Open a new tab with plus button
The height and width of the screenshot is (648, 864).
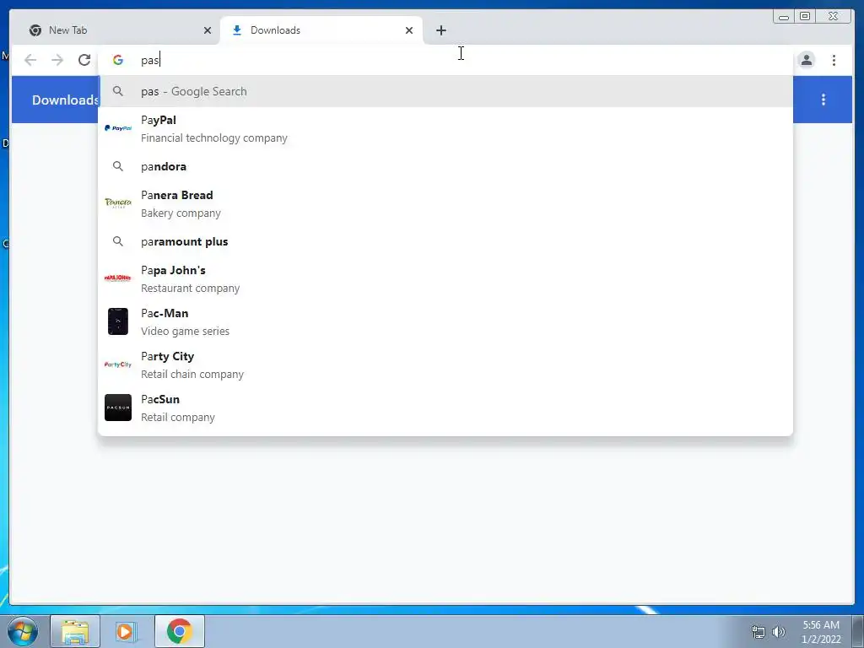[x=440, y=30]
